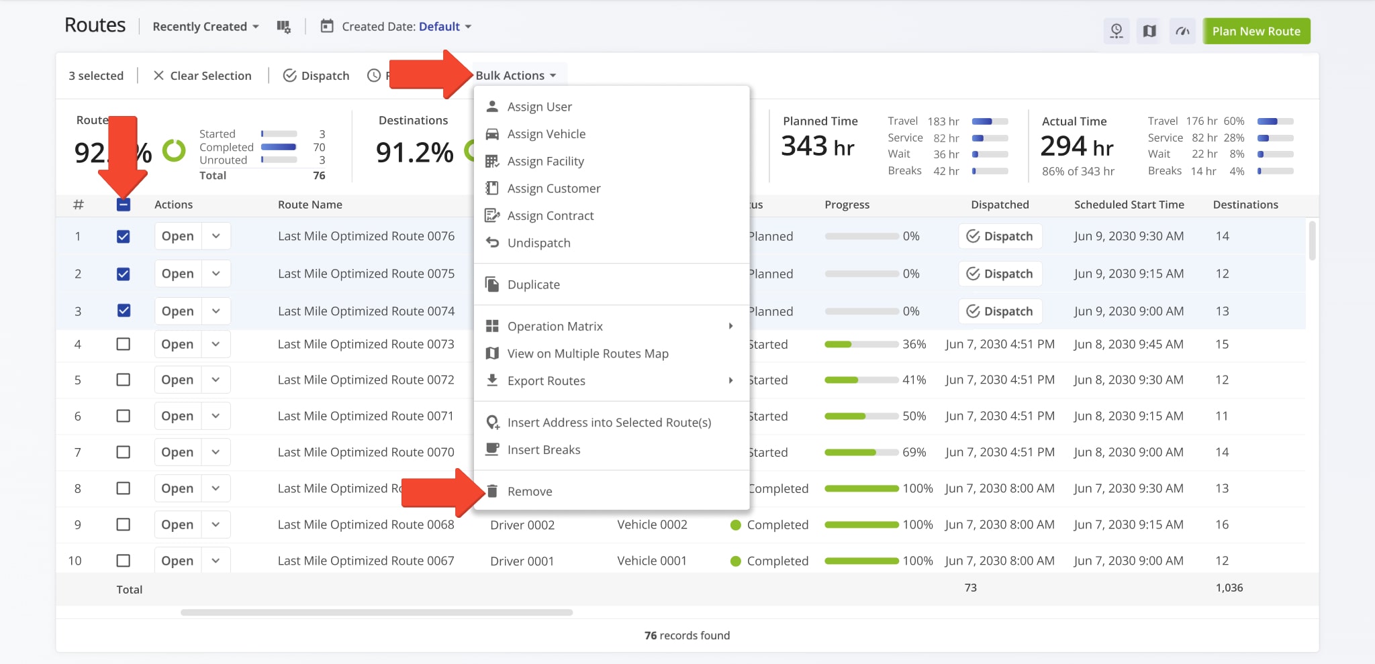Click the progress bar of Route 0071
This screenshot has width=1375, height=664.
click(861, 417)
